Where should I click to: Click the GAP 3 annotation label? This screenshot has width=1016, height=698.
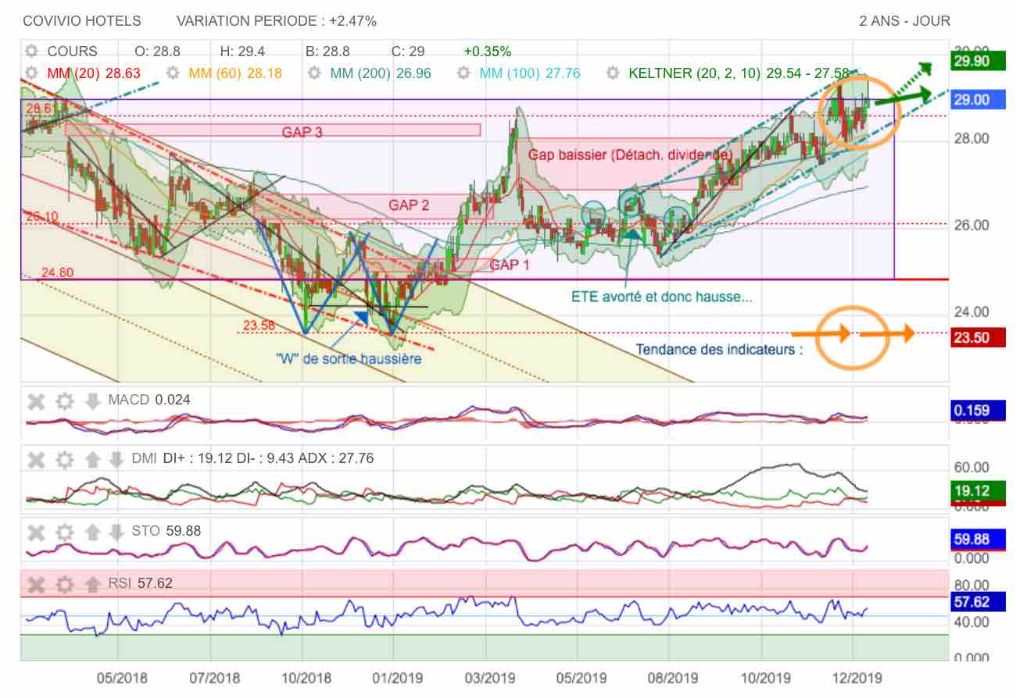[x=302, y=133]
